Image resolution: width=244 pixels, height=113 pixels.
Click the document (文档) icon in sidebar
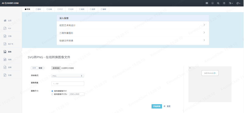pos(5,36)
